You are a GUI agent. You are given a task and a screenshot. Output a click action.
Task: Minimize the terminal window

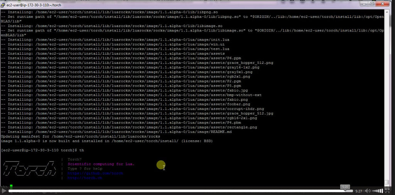[364, 3]
